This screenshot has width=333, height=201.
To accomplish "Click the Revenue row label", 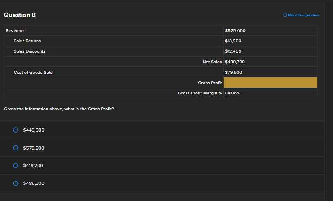I will pyautogui.click(x=15, y=31).
